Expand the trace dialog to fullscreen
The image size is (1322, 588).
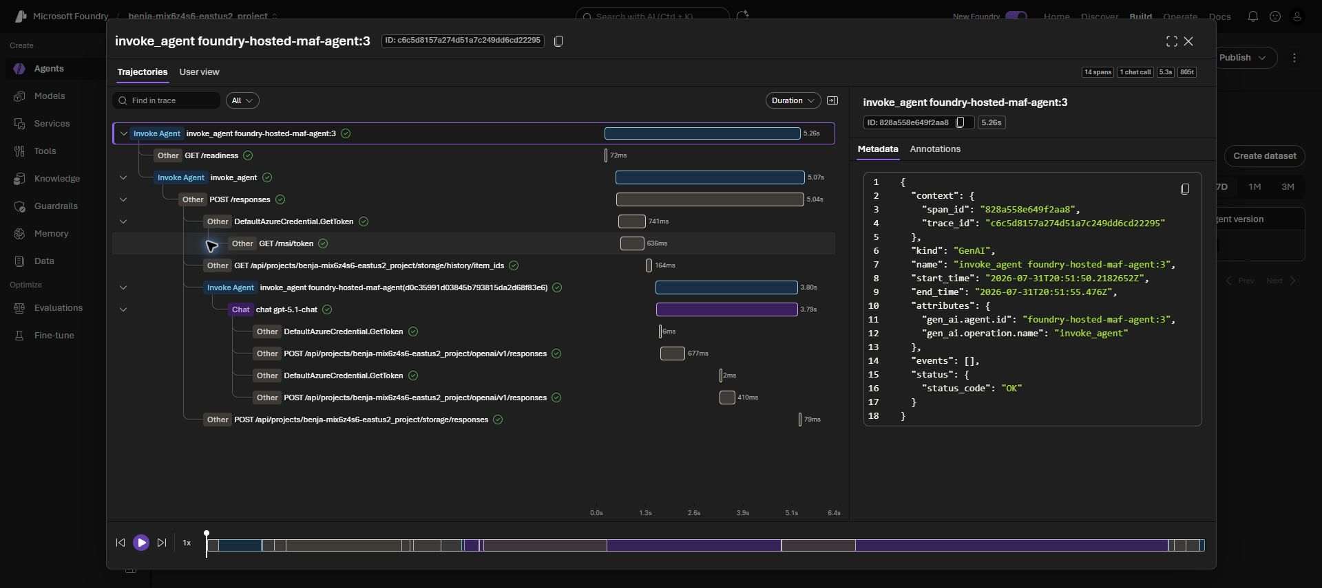[x=1171, y=41]
